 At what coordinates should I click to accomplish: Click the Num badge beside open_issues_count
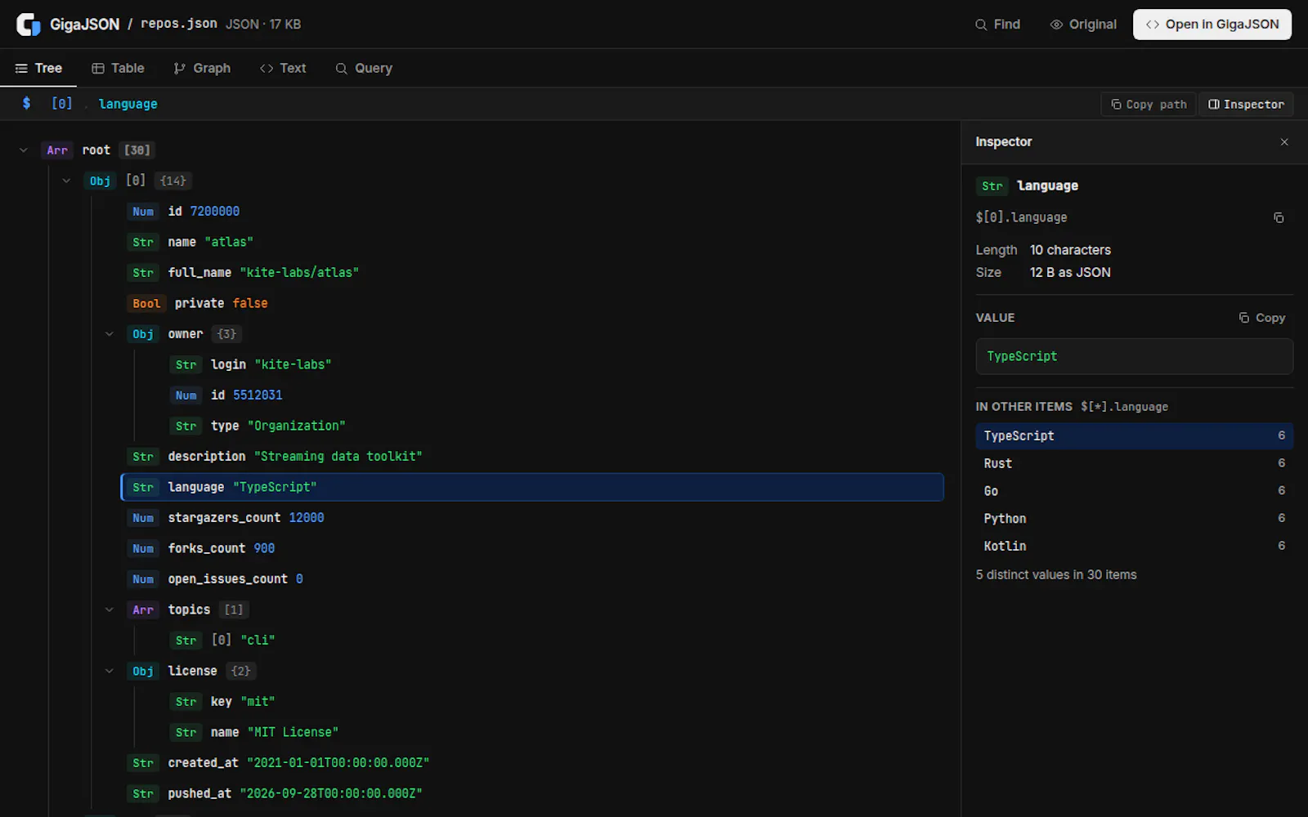(143, 579)
